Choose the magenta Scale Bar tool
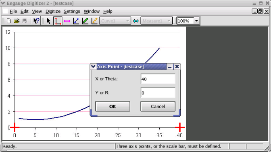 [x=67, y=21]
